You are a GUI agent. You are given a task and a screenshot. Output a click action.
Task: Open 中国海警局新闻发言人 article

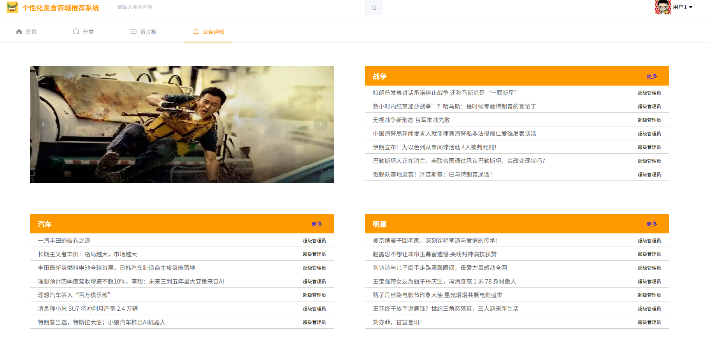455,133
